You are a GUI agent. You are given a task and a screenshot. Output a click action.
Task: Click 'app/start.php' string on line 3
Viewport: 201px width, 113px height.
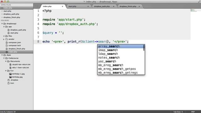[x=70, y=19]
